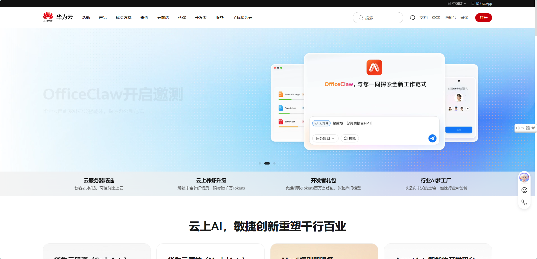Click the 华为云App link
The width and height of the screenshot is (537, 259).
tap(482, 4)
